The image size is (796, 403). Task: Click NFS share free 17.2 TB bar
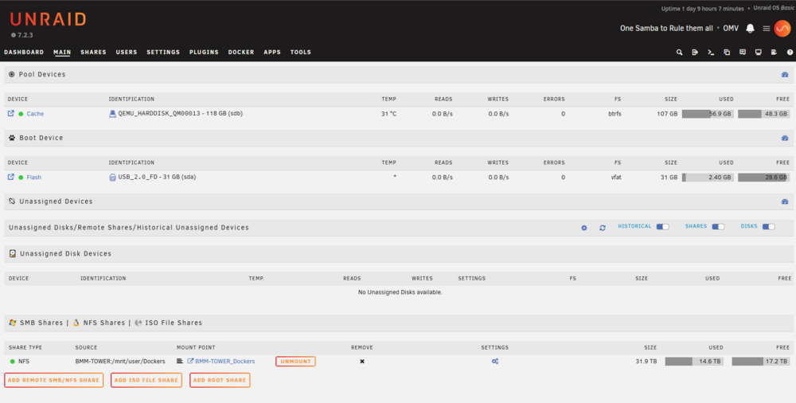coord(760,362)
